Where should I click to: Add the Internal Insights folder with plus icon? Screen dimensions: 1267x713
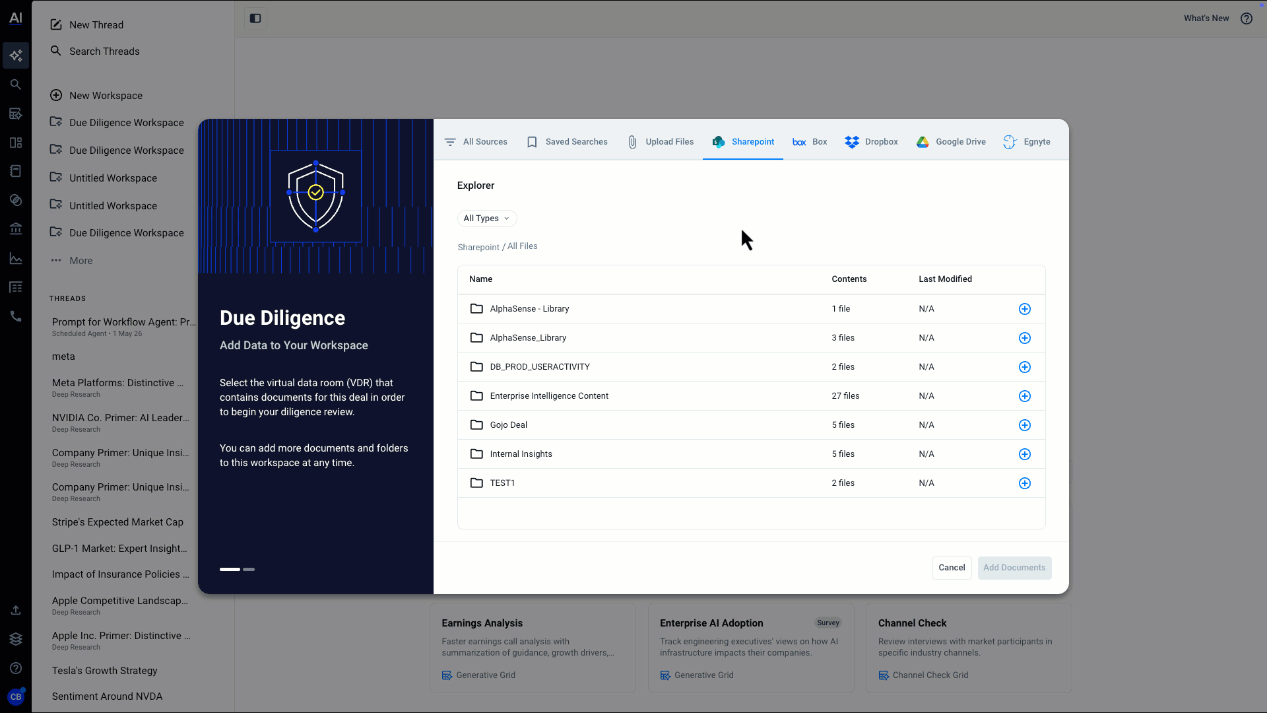point(1025,454)
